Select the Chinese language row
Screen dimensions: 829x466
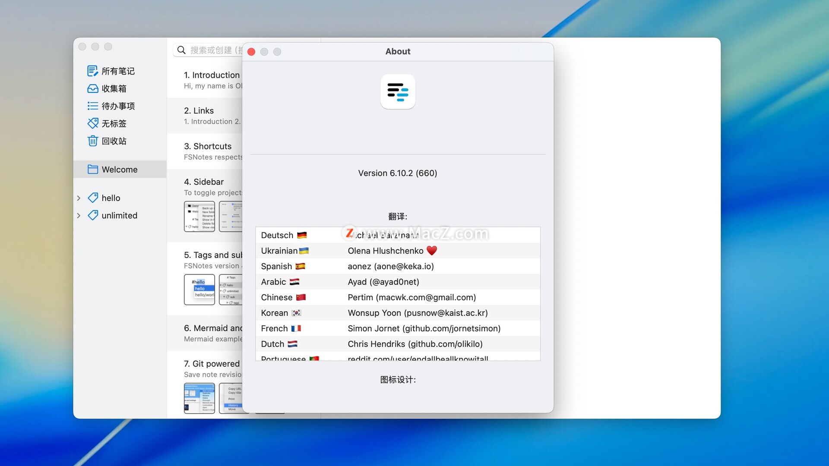pyautogui.click(x=398, y=297)
